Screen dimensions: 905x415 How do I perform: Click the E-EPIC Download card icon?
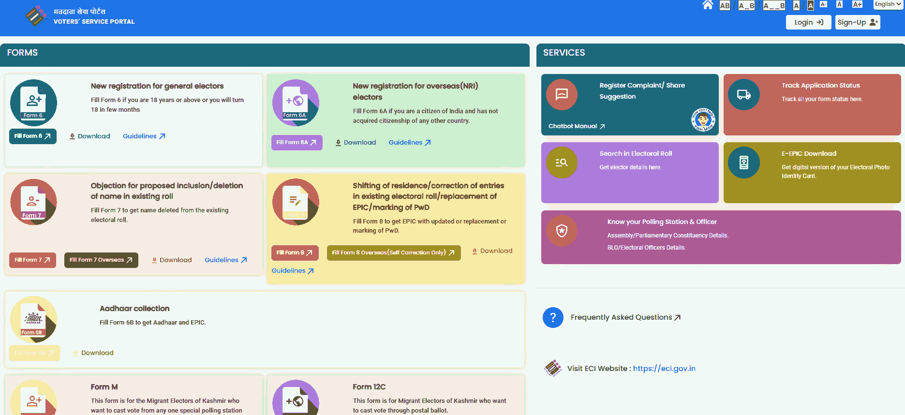pos(744,163)
